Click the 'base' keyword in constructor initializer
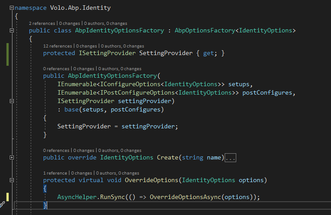331x215 pixels. pyautogui.click(x=72, y=110)
